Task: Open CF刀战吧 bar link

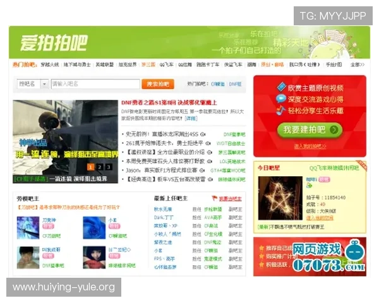Action: (x=51, y=236)
